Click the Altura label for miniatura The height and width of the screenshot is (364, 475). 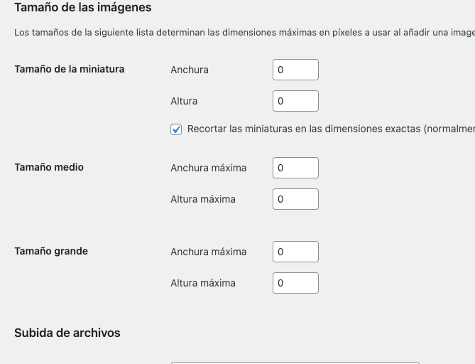pos(184,101)
